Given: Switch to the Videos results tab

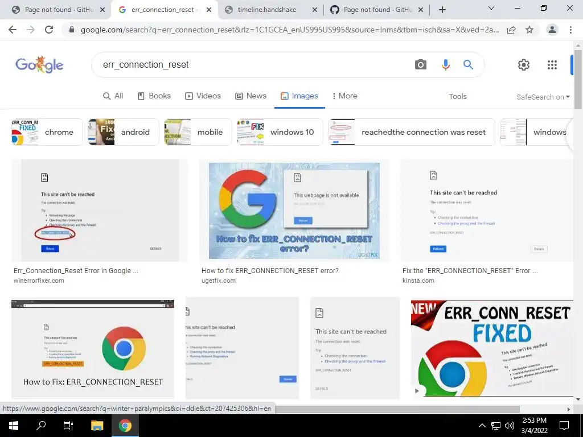Looking at the screenshot, I should [x=203, y=96].
